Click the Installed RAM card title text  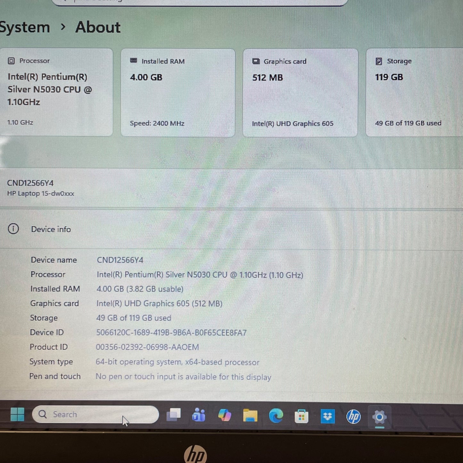click(163, 61)
